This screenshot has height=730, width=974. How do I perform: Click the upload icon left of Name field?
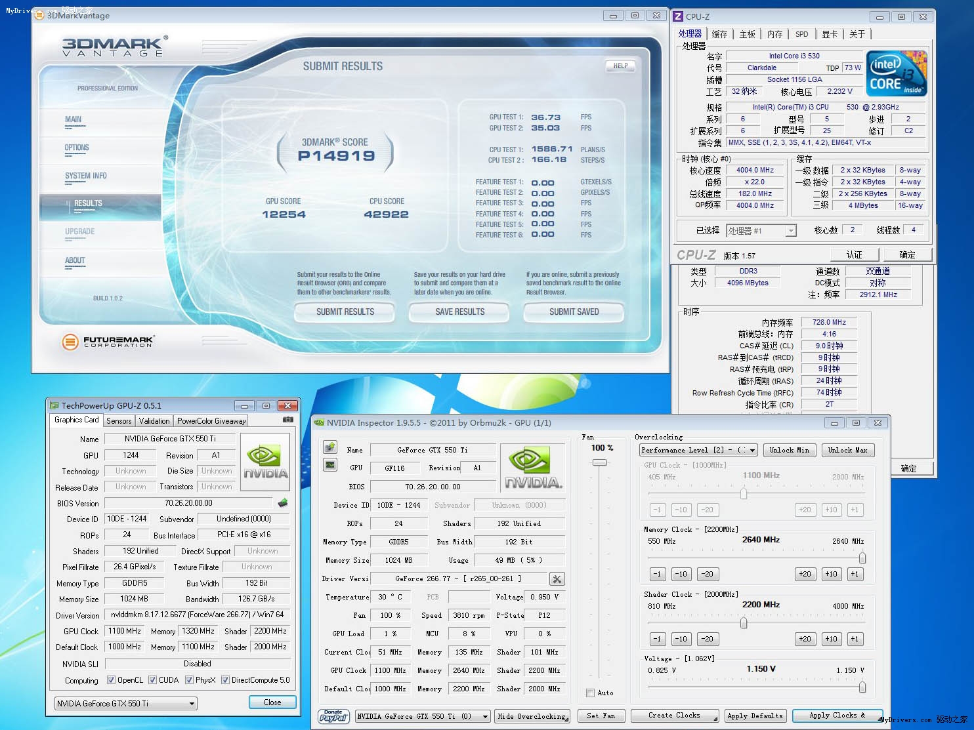tap(330, 447)
